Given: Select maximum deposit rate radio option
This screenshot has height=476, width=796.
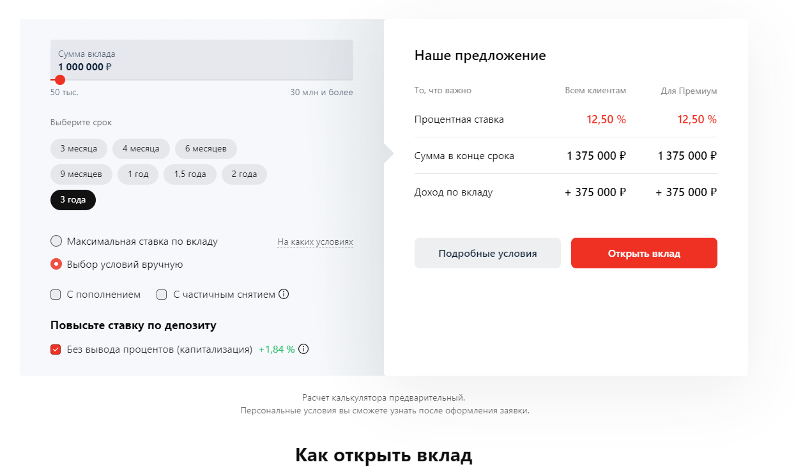Looking at the screenshot, I should [56, 242].
